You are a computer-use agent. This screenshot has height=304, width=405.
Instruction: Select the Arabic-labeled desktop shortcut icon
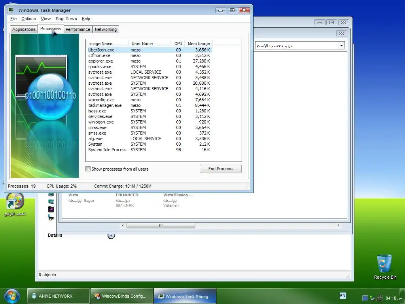pyautogui.click(x=15, y=205)
